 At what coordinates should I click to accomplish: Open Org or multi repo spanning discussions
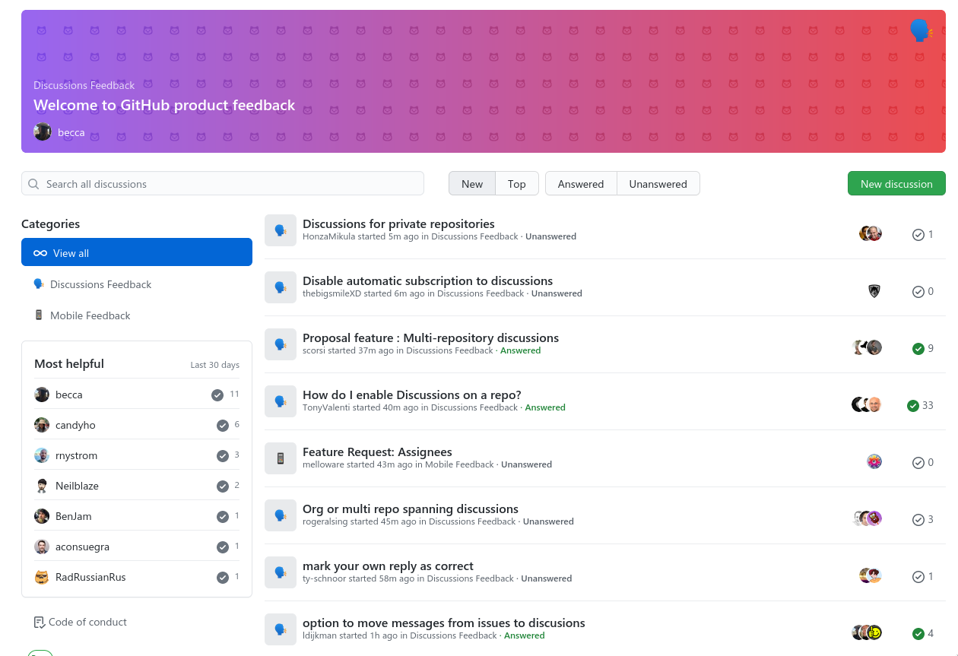pyautogui.click(x=411, y=509)
